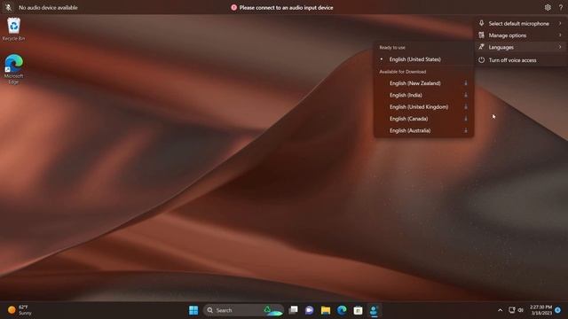Click the Languages icon in menu
The image size is (568, 319).
481,47
